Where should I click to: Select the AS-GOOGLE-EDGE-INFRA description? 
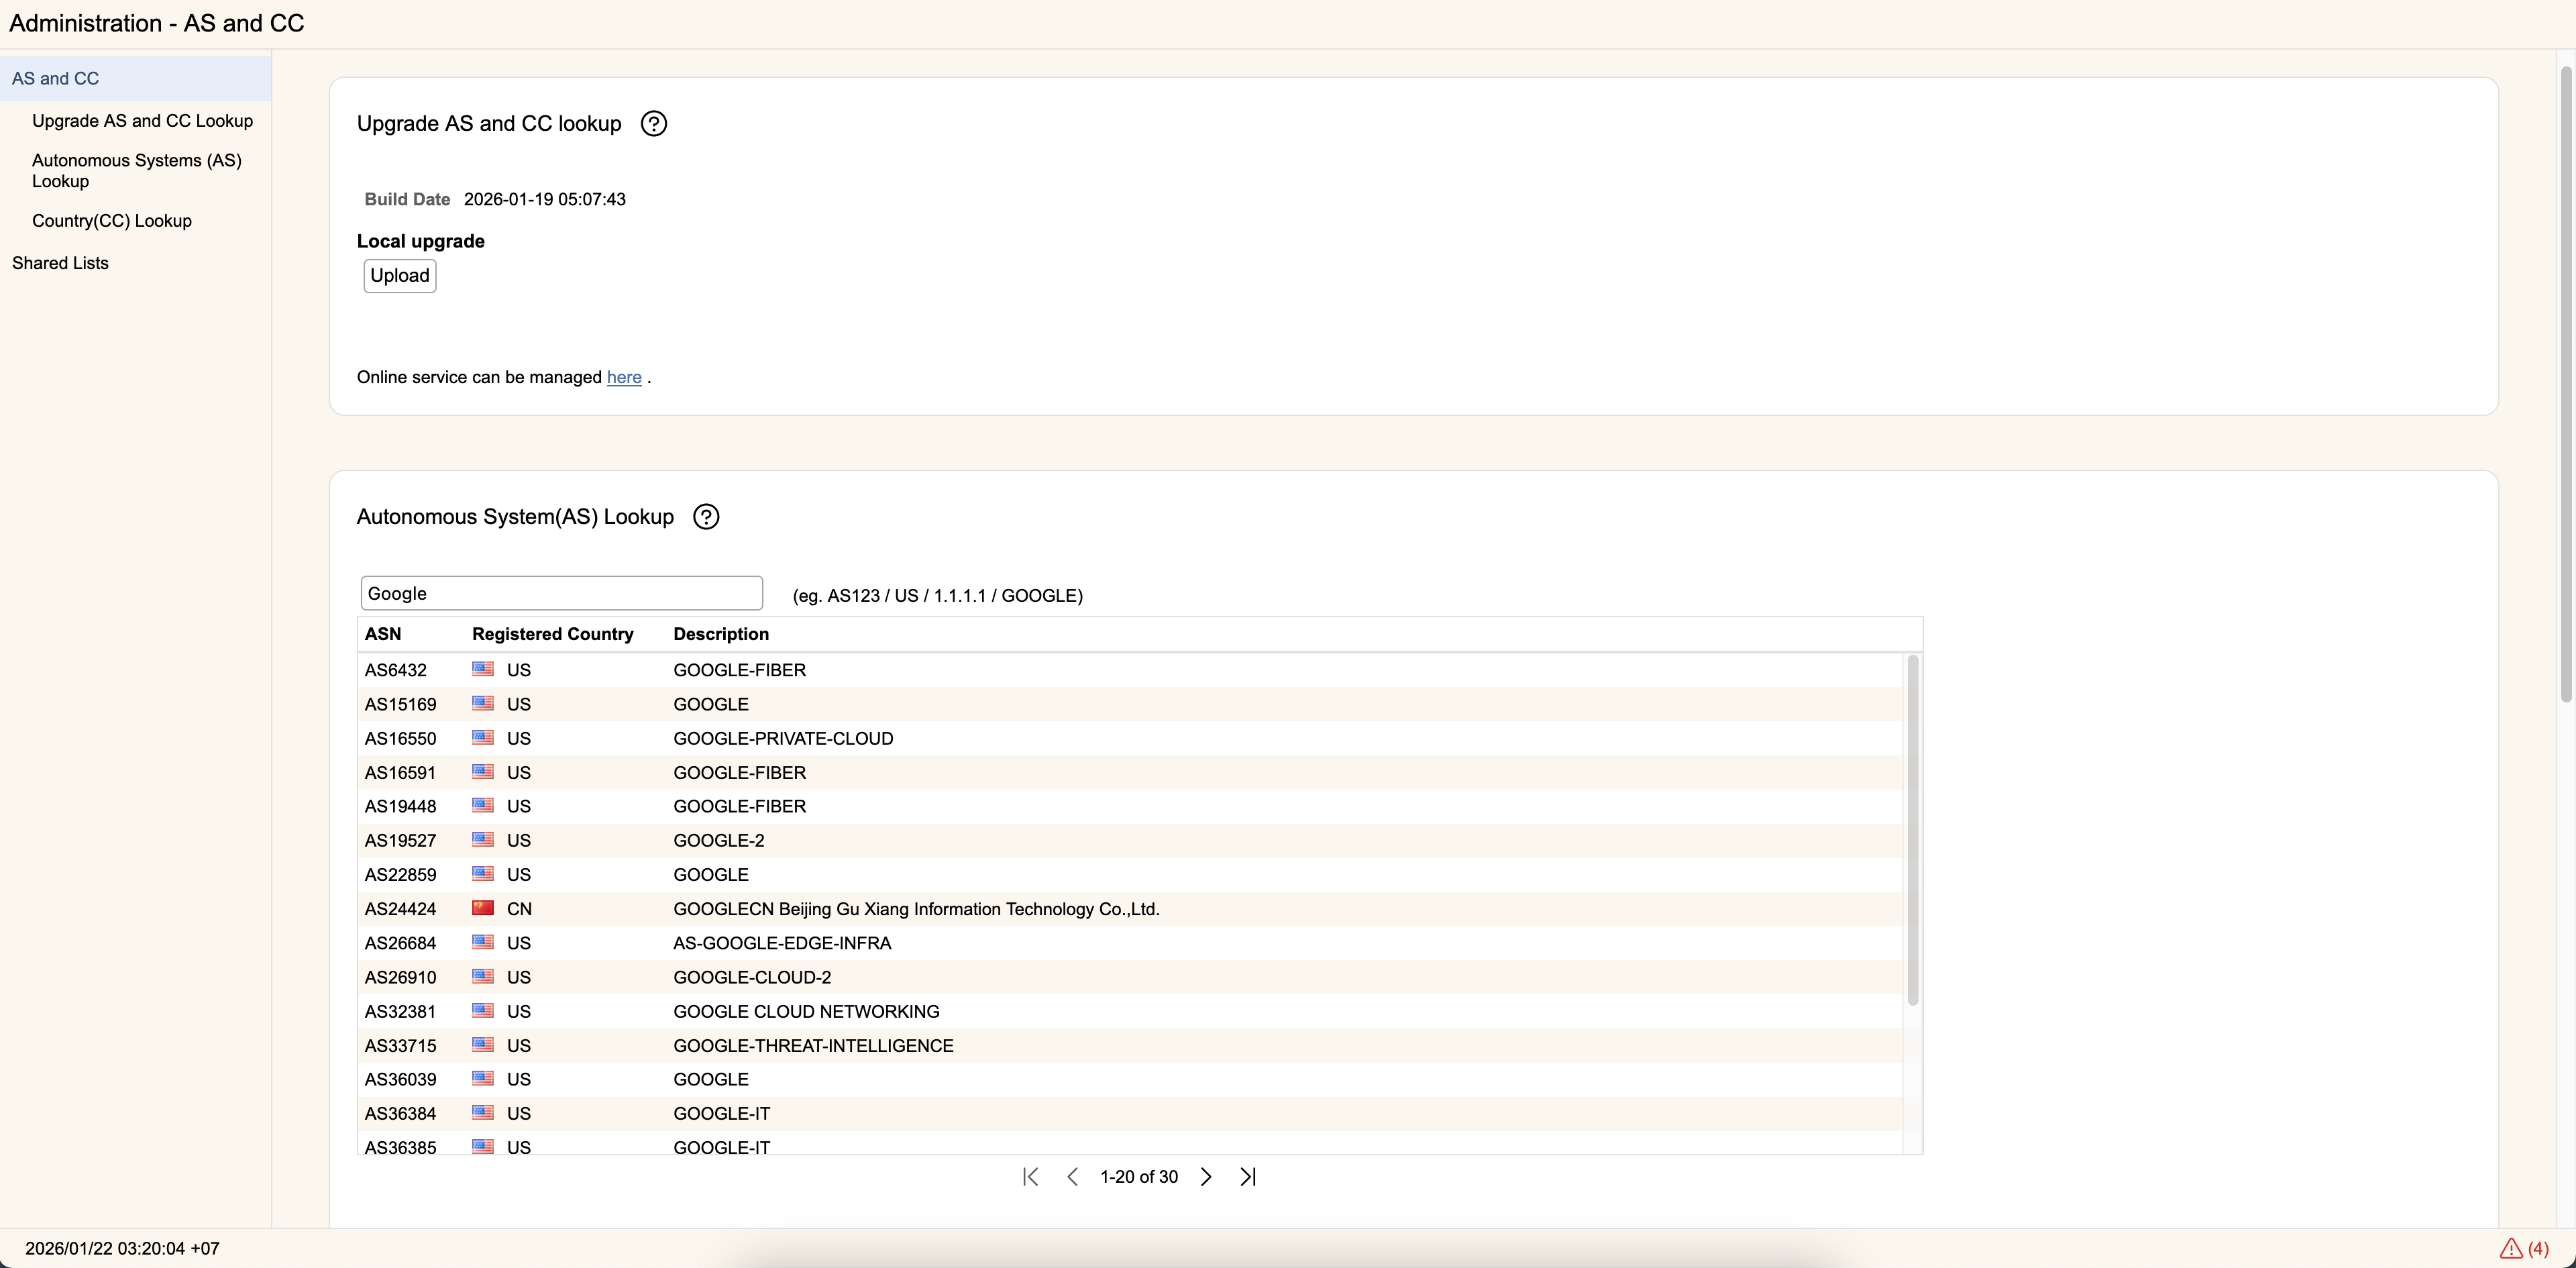coord(782,943)
